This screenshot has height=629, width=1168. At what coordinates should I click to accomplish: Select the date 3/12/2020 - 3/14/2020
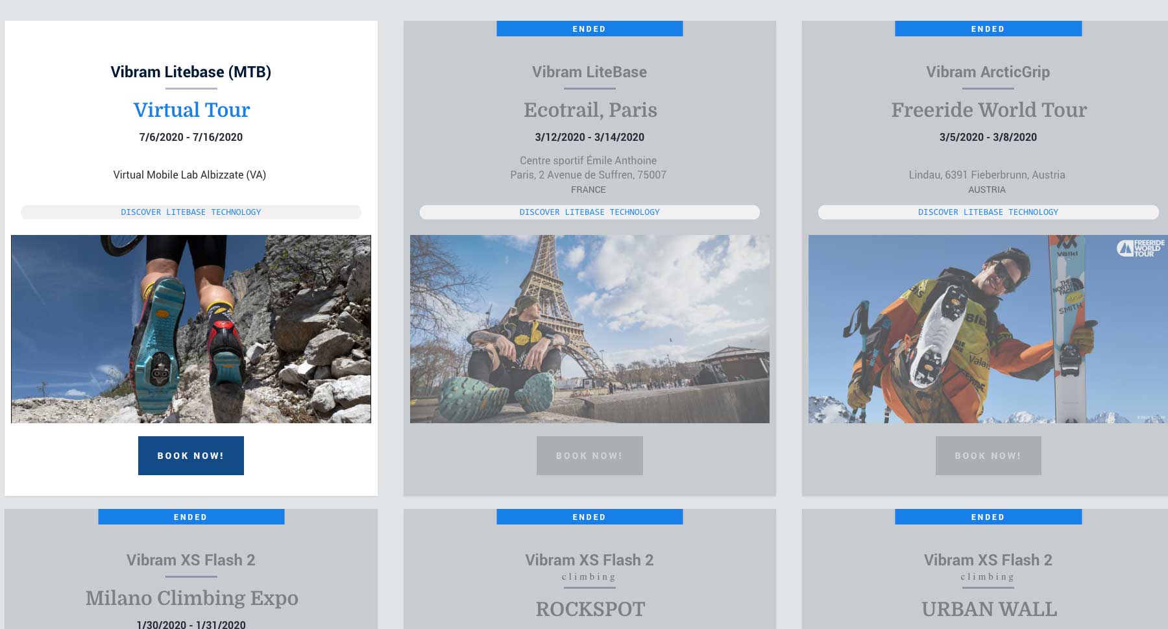589,137
